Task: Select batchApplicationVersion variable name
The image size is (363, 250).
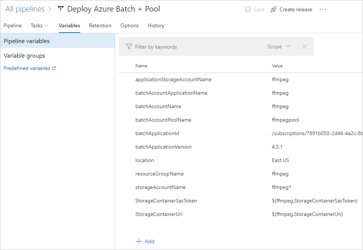Action: pos(163,147)
